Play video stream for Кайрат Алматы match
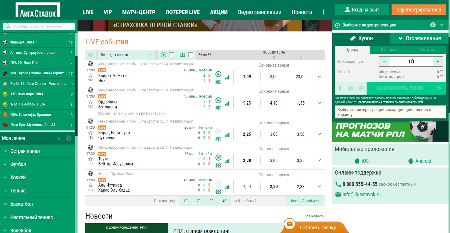This screenshot has width=450, height=233. coord(218,74)
